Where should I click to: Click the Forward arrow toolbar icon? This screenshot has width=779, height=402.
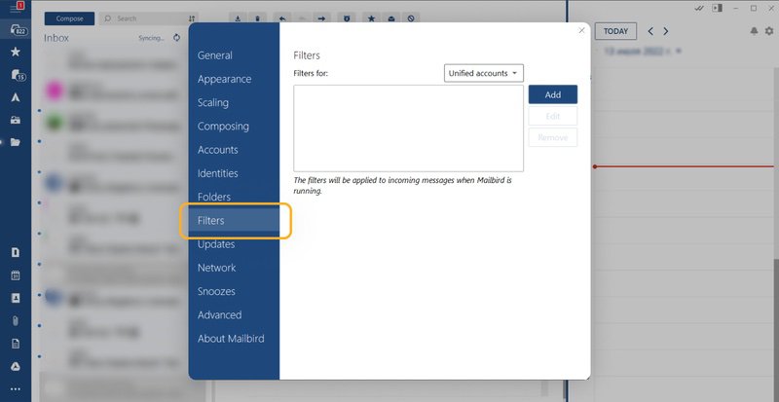pos(321,18)
